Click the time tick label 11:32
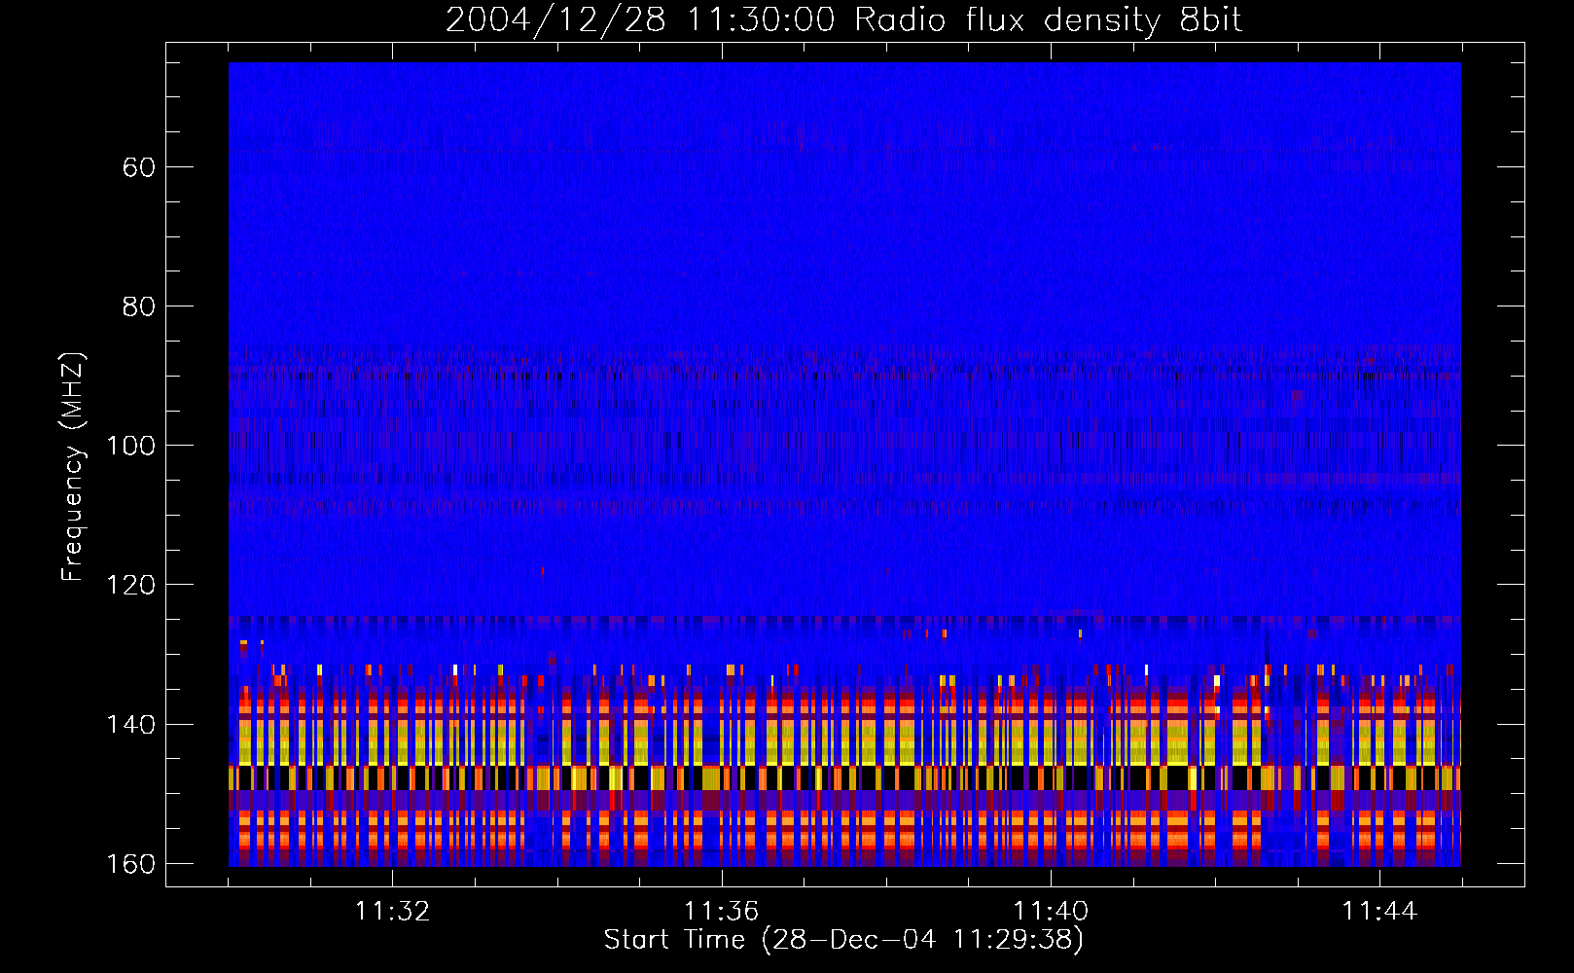Viewport: 1574px width, 973px height. pos(392,912)
